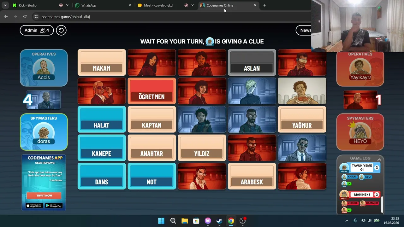Open the tab search dropdown arrow
Image resolution: width=404 pixels, height=227 pixels.
pyautogui.click(x=5, y=5)
